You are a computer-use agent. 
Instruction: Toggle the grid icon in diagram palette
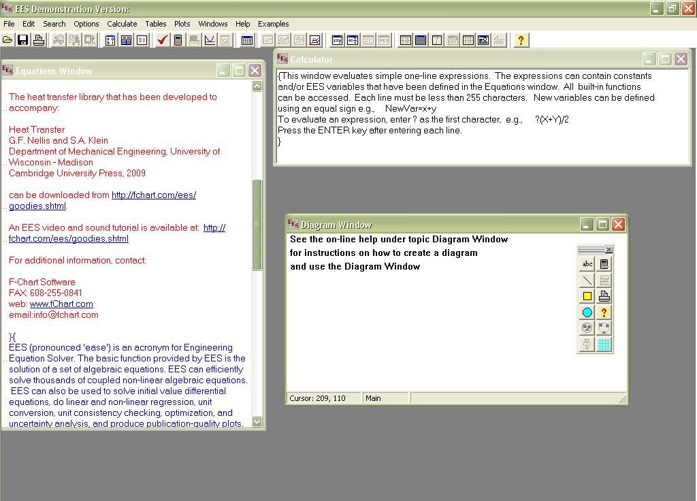click(x=604, y=344)
